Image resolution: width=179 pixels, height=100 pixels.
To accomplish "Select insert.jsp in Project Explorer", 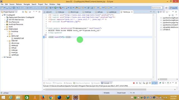I will [x=14, y=52].
